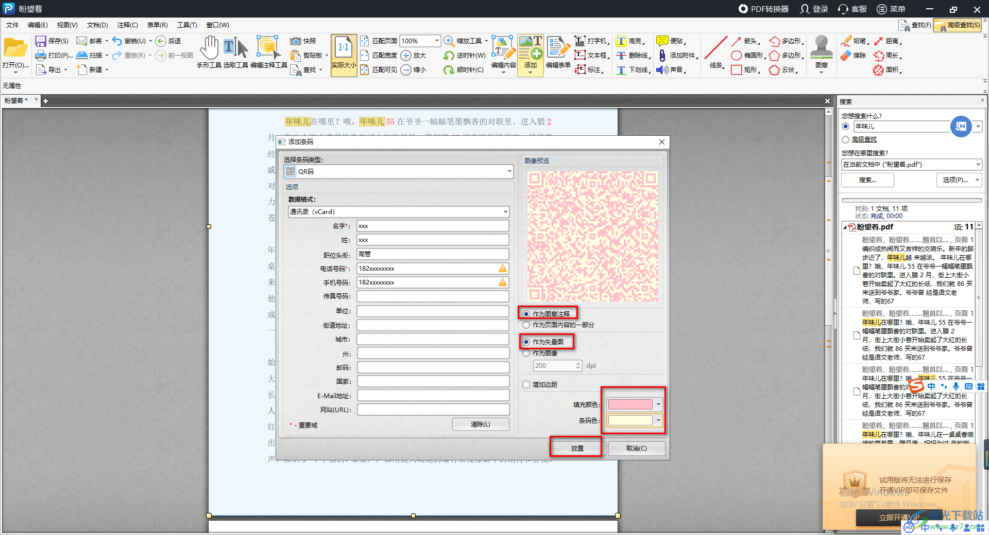Open the search term history dropdown arrow
The image size is (989, 535).
pyautogui.click(x=978, y=127)
